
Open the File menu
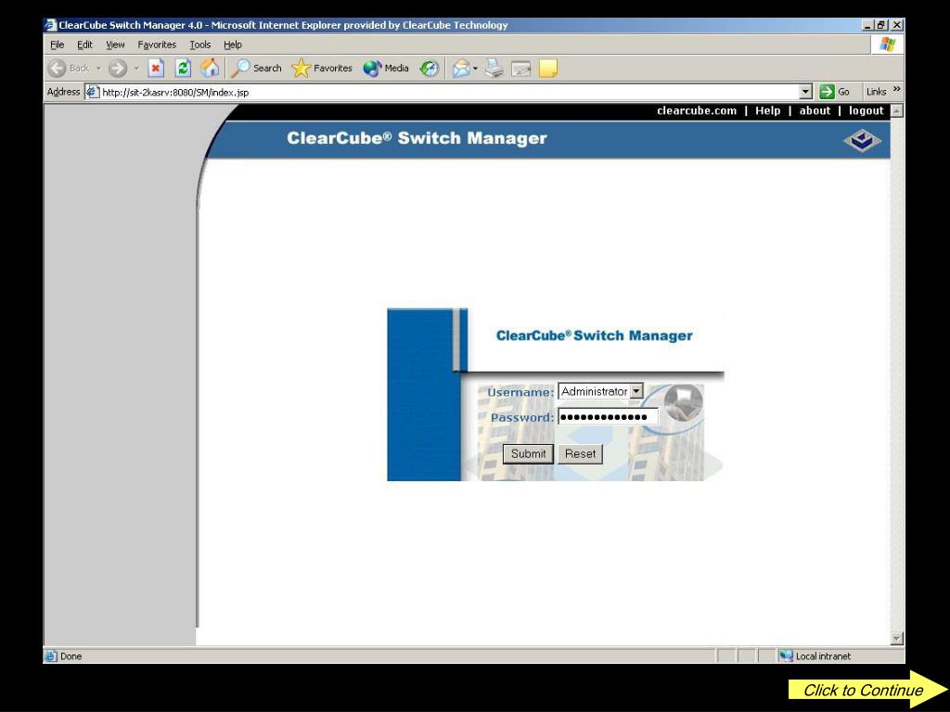click(x=57, y=44)
